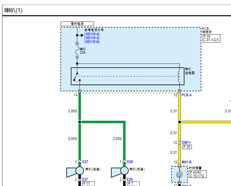
Task: Click the upper E28 connector label
Action: 130,162
